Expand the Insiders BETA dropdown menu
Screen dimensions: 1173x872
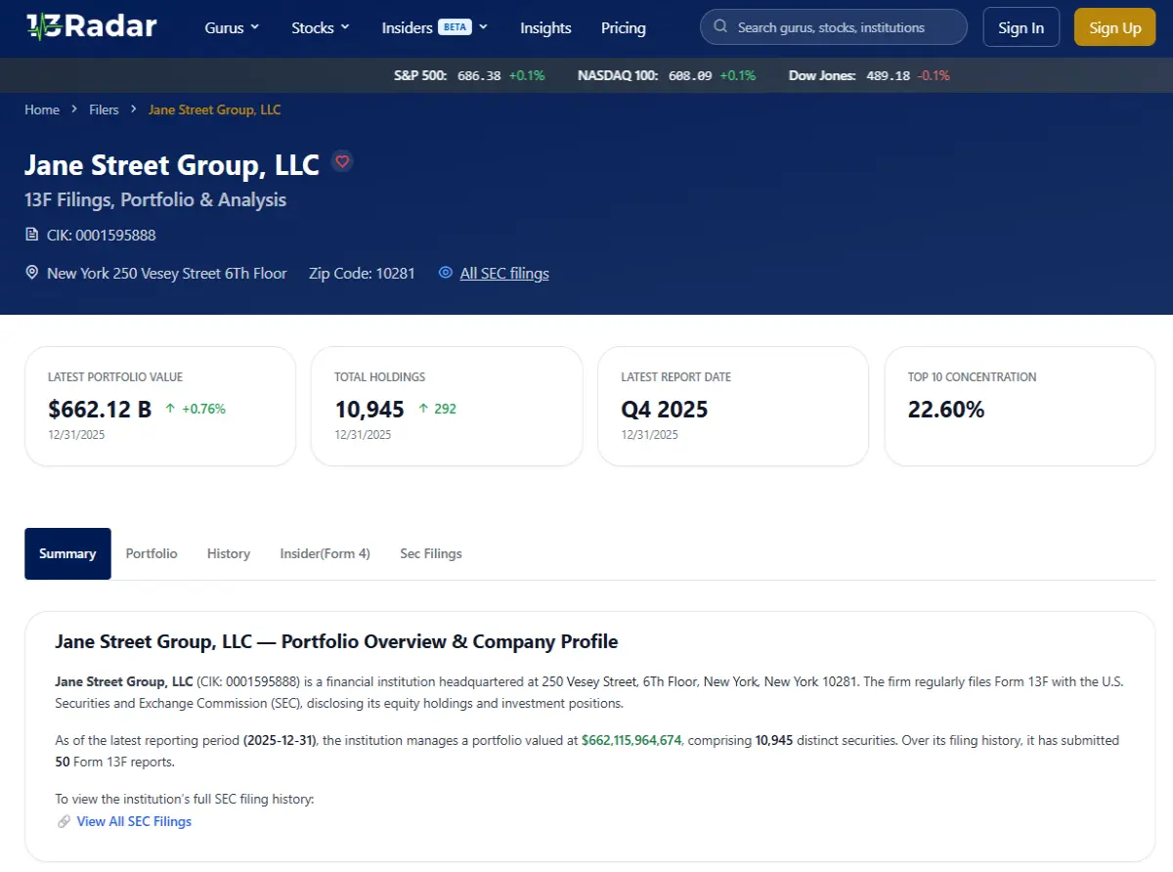click(435, 27)
